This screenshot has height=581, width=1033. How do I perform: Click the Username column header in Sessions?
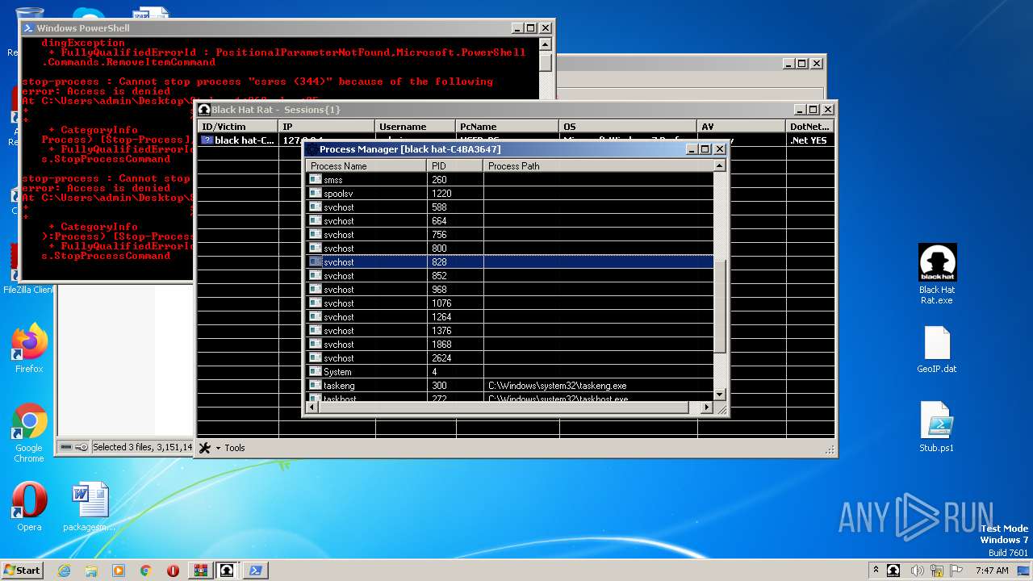[416, 127]
